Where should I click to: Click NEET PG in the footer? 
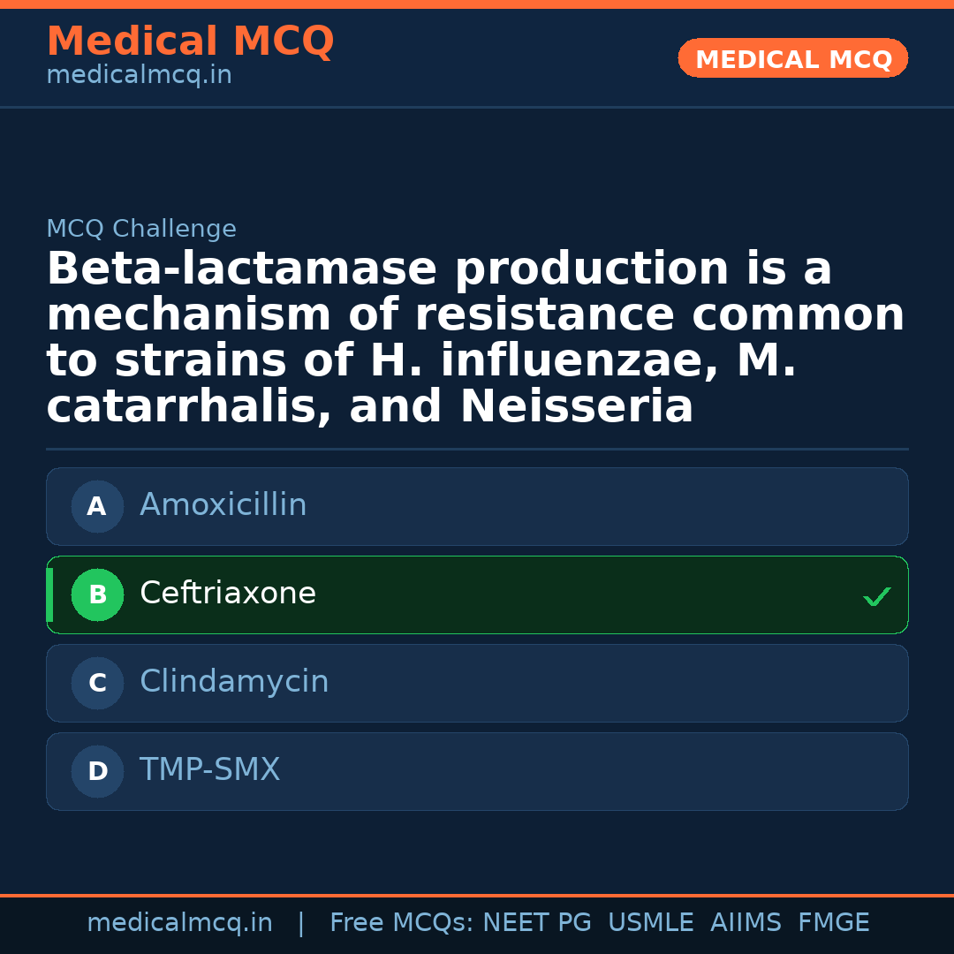537,923
